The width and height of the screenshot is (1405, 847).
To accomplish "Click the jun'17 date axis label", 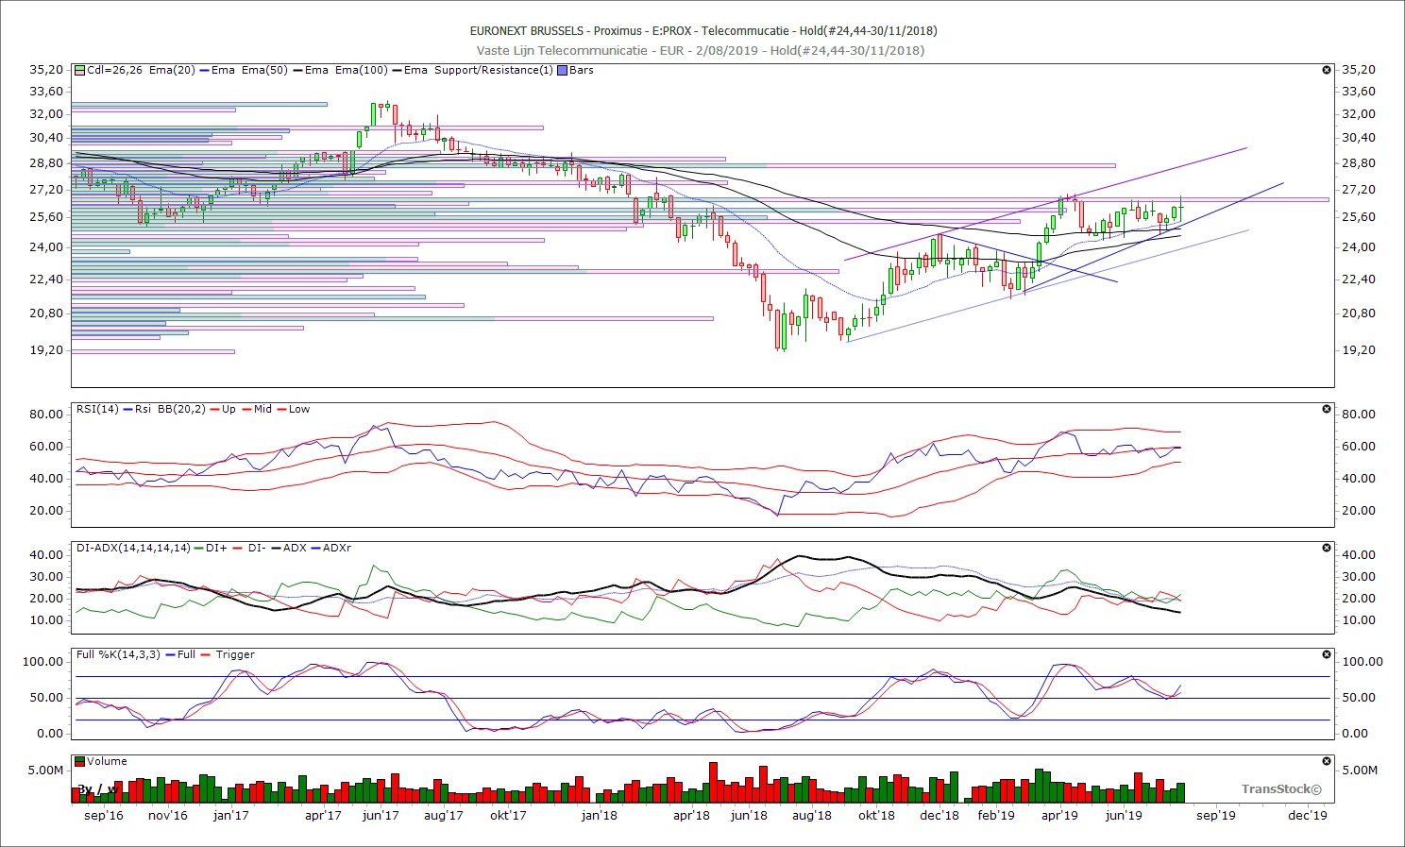I will click(x=381, y=815).
